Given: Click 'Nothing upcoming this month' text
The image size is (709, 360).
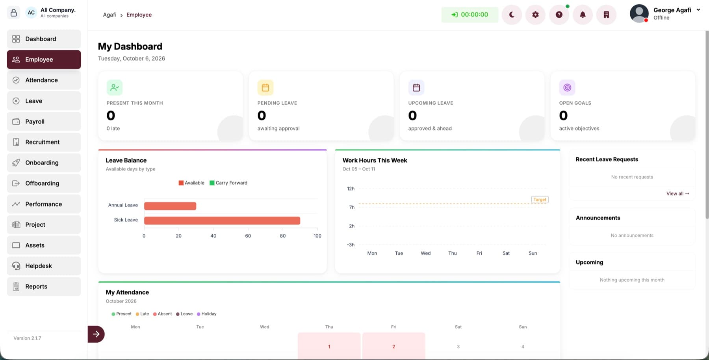Looking at the screenshot, I should point(632,280).
